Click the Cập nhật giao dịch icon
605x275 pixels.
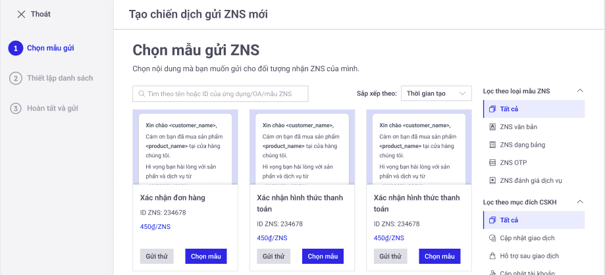click(x=492, y=238)
